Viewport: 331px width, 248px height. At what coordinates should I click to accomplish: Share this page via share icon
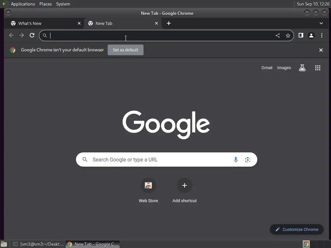point(278,36)
